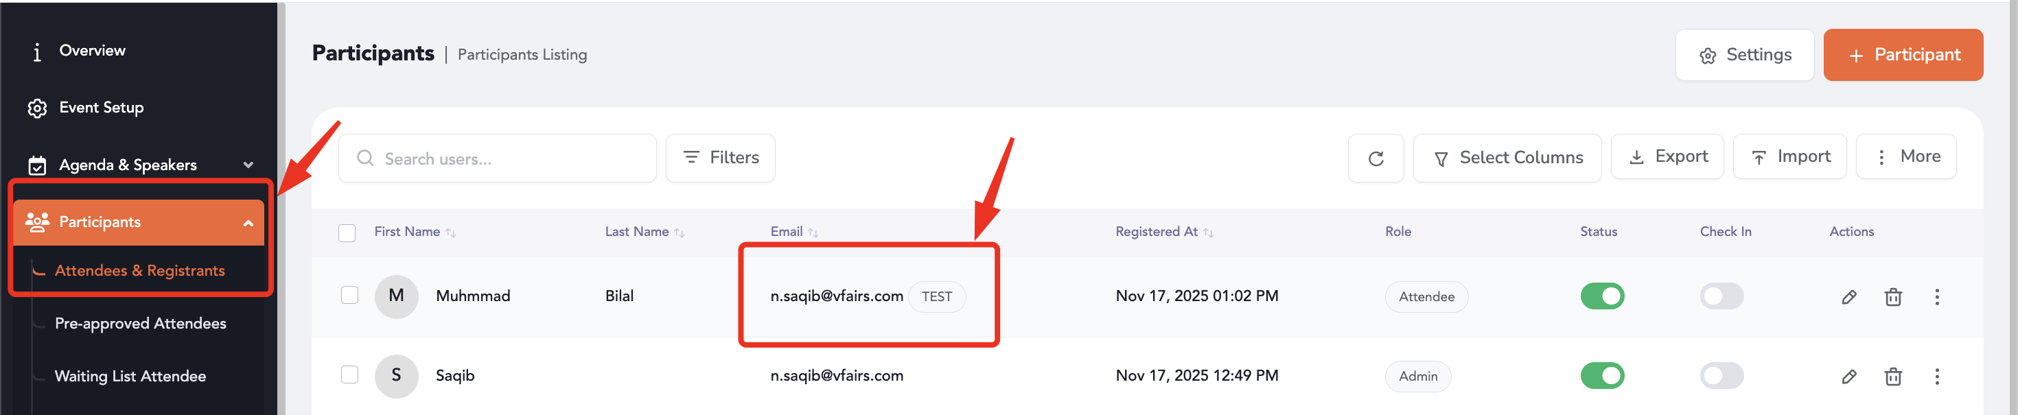
Task: Click the orange add Participant button
Action: point(1902,55)
